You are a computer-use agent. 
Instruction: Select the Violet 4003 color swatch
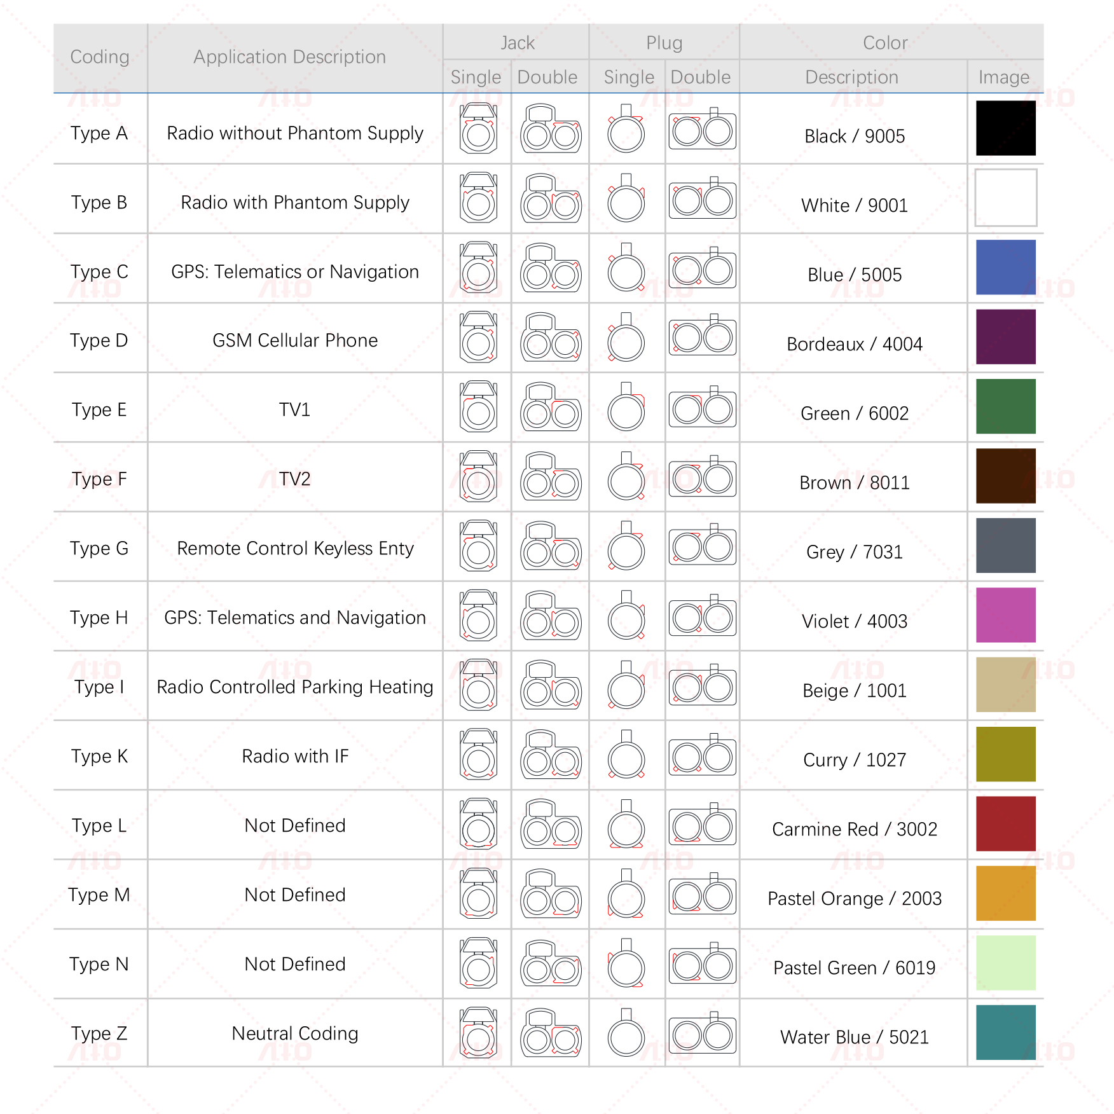[1005, 615]
